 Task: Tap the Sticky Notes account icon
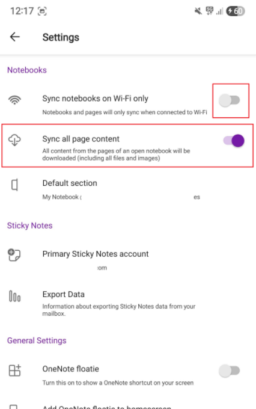[14, 255]
